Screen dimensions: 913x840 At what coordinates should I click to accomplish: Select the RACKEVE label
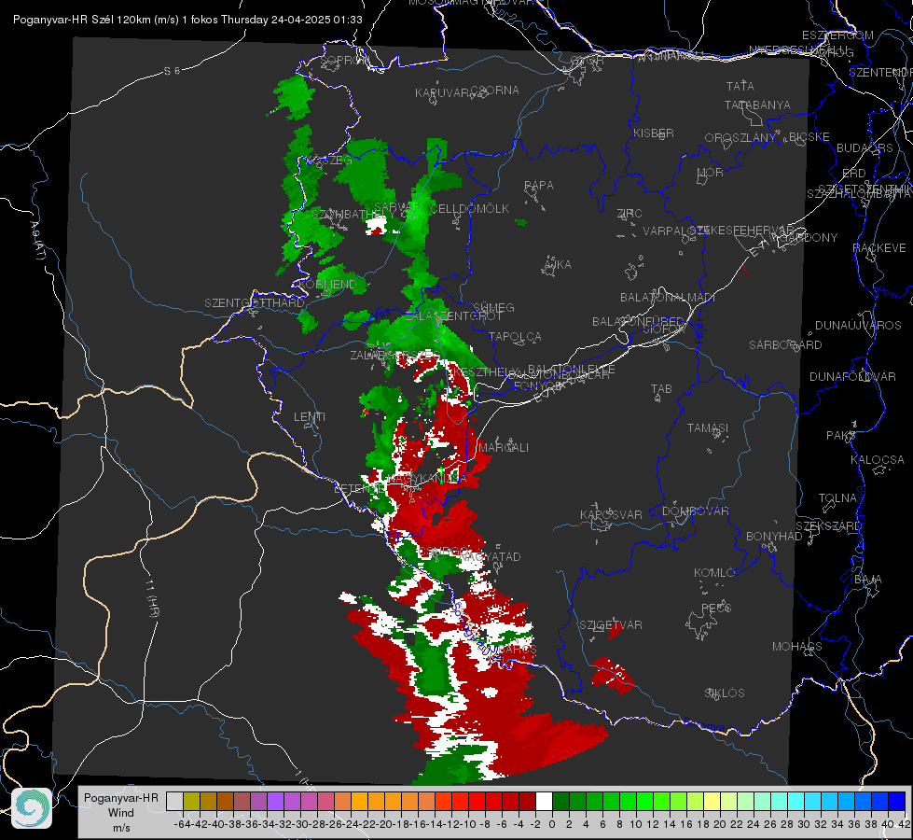pyautogui.click(x=879, y=248)
